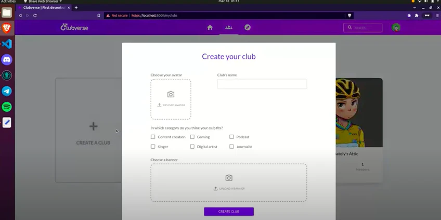Screen dimensions: 441x220
Task: Go to Clubverse home icon
Action: coord(210,27)
